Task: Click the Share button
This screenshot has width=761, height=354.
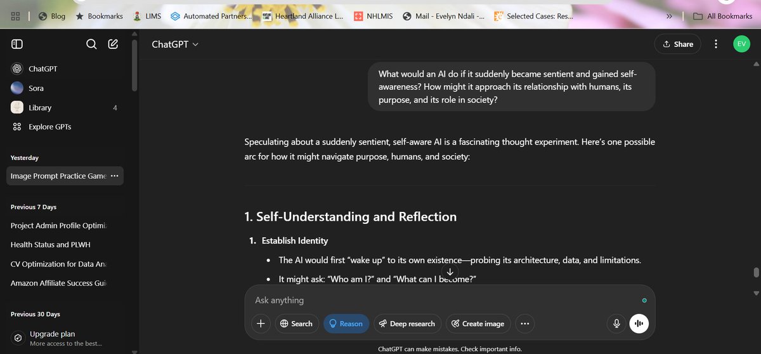Action: (x=677, y=44)
